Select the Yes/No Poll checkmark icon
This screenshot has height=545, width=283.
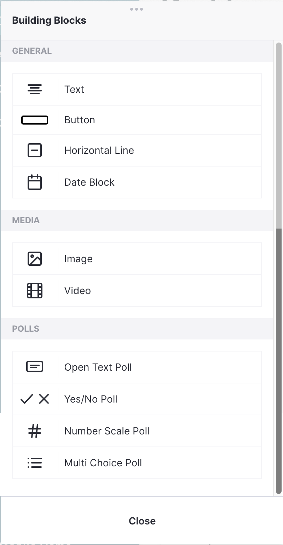click(x=35, y=399)
